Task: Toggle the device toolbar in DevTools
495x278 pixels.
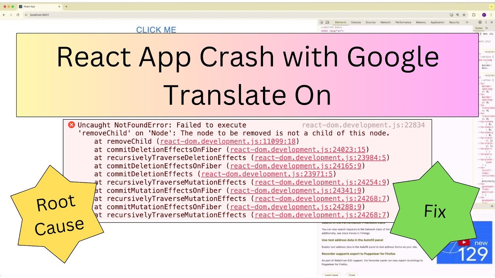Action: pyautogui.click(x=327, y=22)
